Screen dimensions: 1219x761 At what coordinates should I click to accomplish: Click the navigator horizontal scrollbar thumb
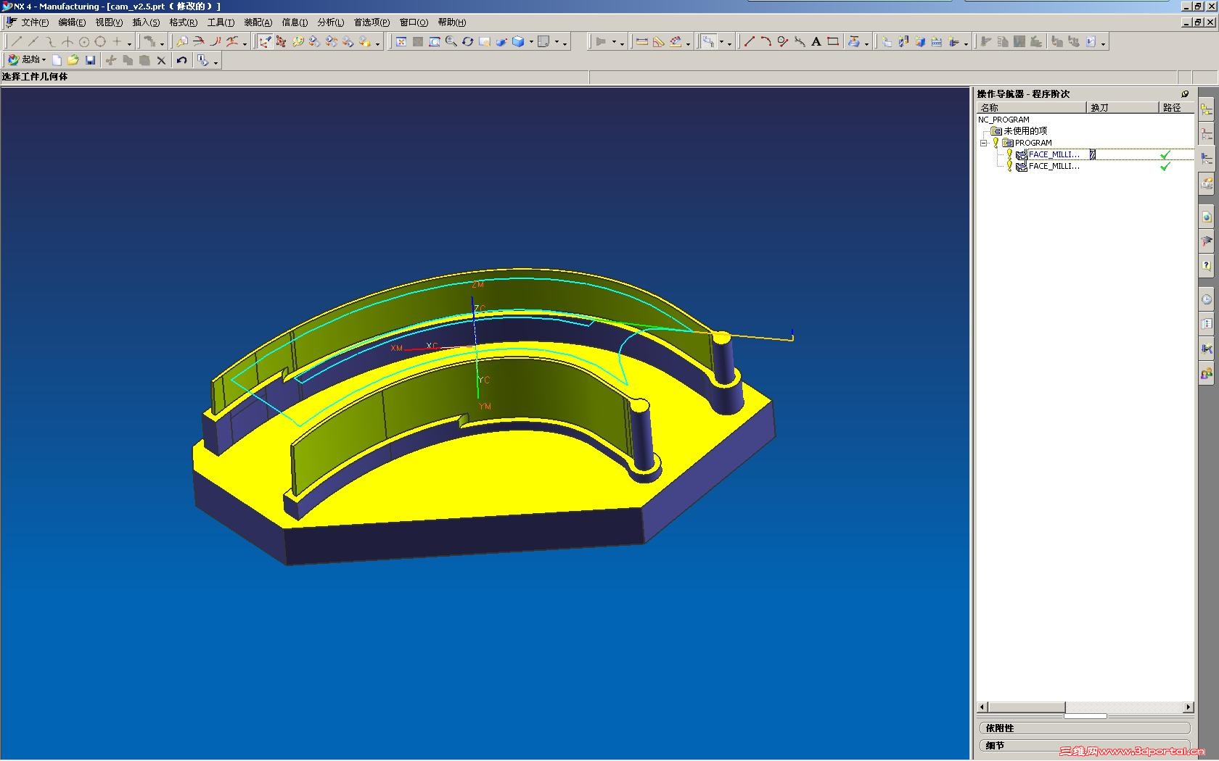tap(1026, 707)
